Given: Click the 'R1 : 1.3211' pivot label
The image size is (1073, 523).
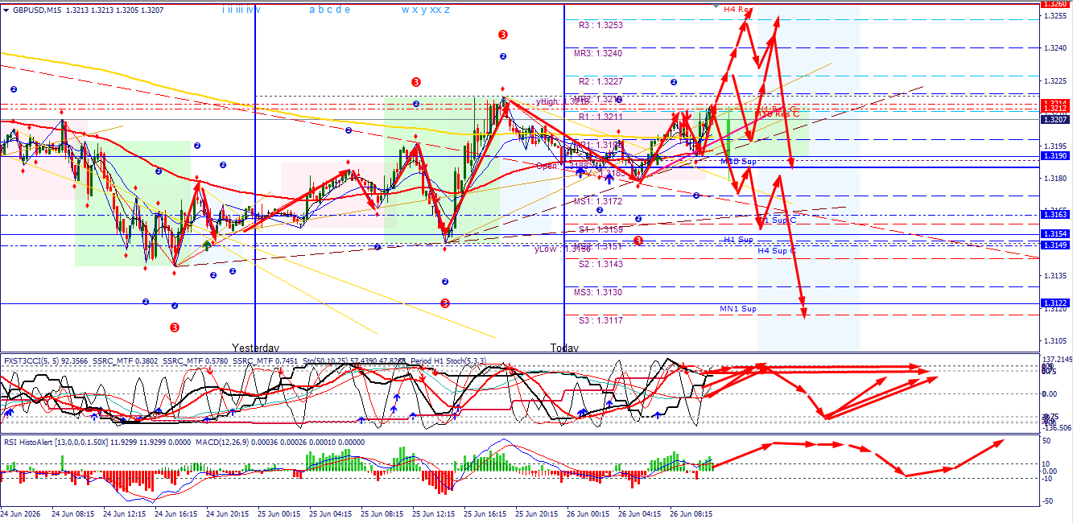Looking at the screenshot, I should tap(600, 117).
